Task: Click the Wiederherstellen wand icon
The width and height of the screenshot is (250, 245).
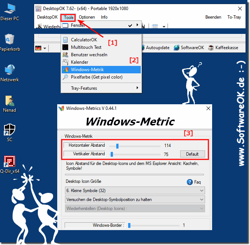Action: pyautogui.click(x=39, y=26)
